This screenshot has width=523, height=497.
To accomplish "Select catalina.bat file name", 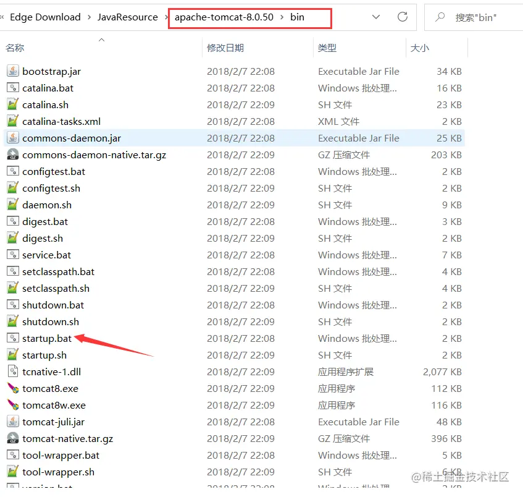I will click(48, 88).
